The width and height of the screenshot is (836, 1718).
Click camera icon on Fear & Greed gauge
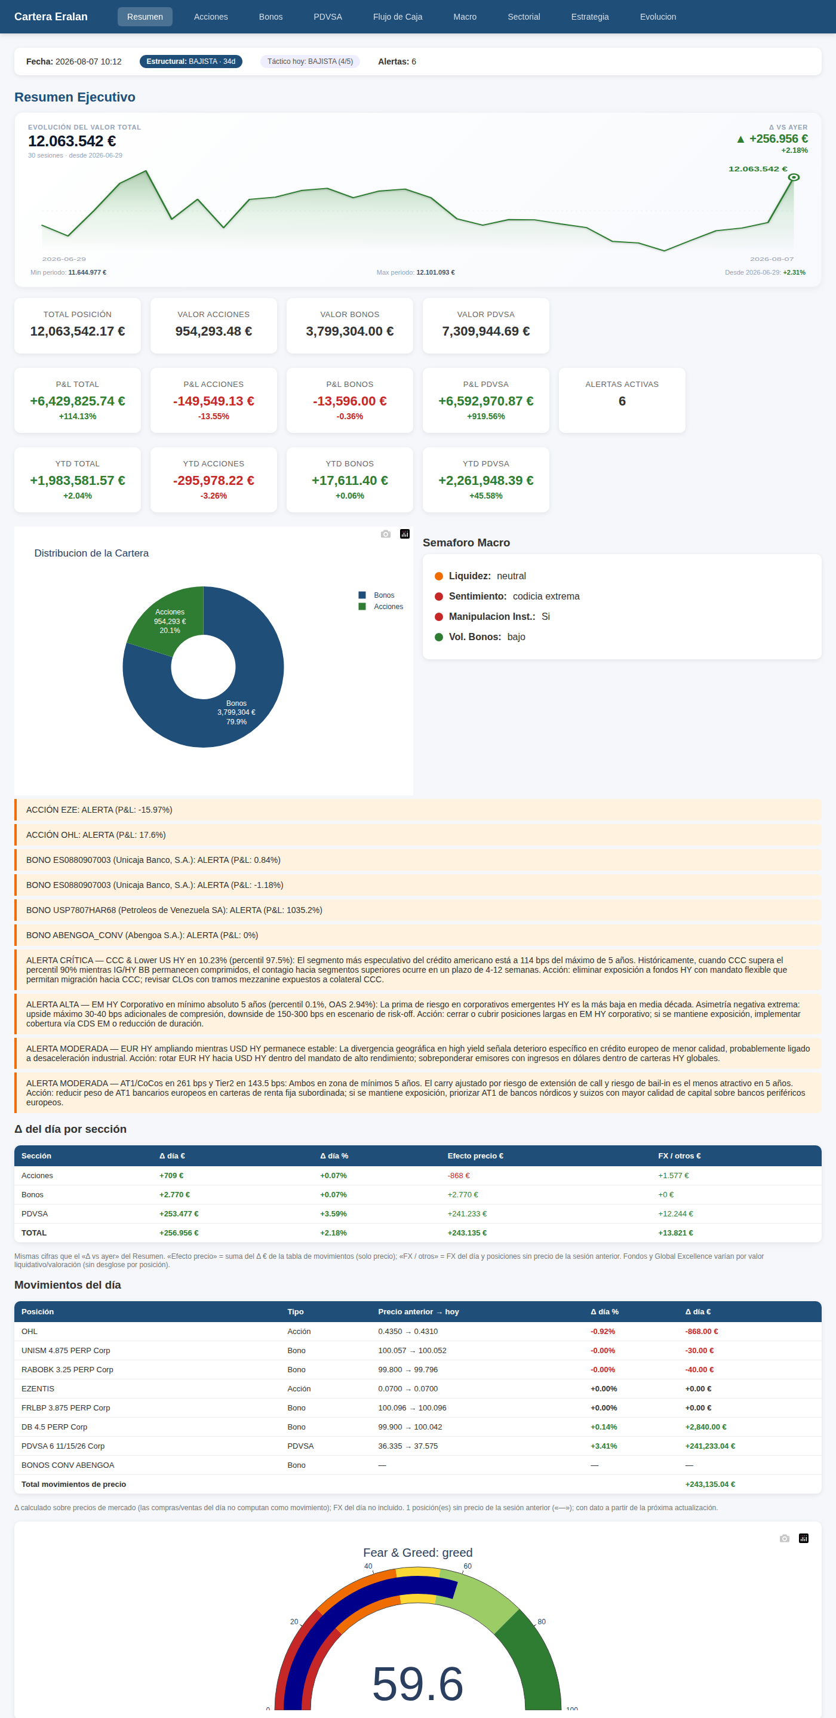coord(785,1539)
